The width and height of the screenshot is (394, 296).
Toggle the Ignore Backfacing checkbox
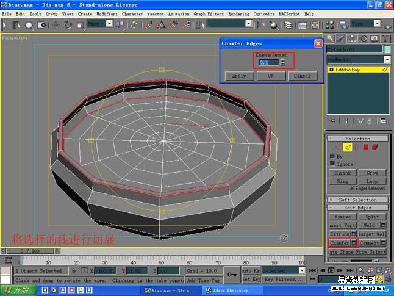[x=332, y=164]
